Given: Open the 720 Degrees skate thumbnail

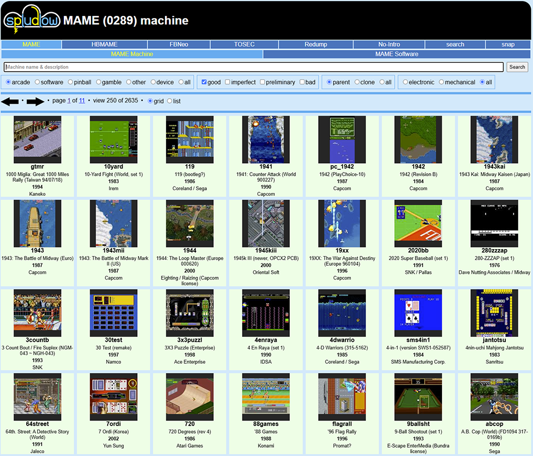Looking at the screenshot, I should (190, 397).
